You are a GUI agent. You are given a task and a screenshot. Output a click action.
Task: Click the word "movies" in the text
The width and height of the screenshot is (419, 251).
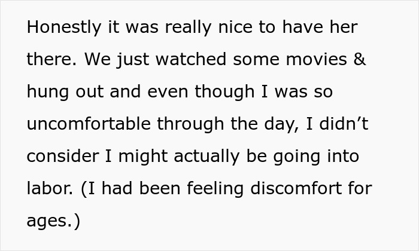point(315,60)
